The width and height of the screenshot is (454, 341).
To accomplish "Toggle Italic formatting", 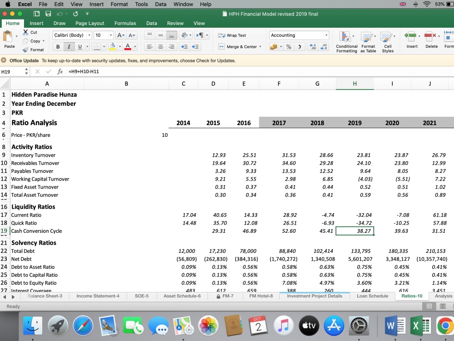I will click(69, 46).
